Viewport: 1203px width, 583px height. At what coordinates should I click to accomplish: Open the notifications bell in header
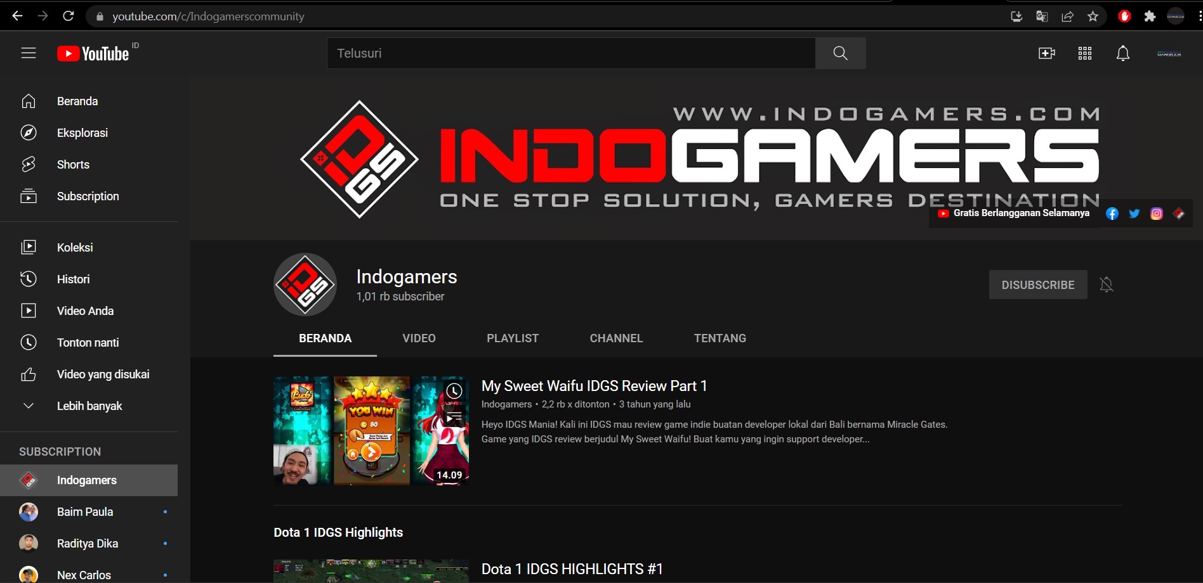1123,53
